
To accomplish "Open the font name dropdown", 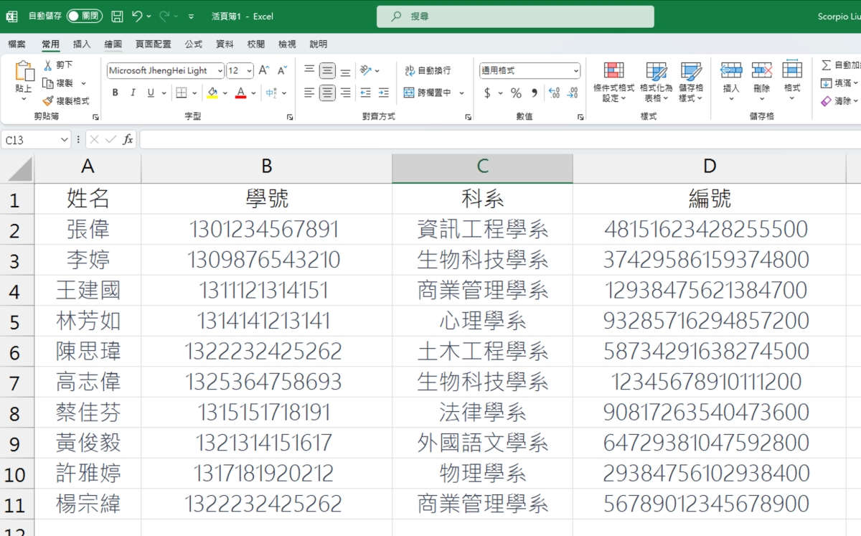I will [218, 70].
